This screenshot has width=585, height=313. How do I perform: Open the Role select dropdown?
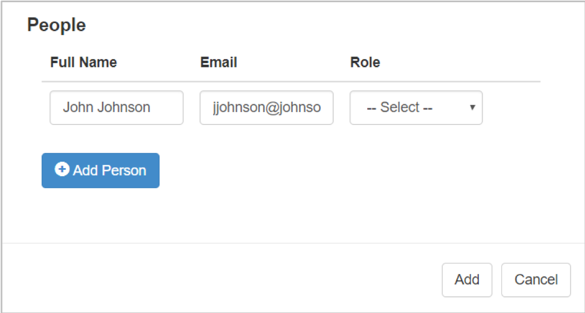pyautogui.click(x=416, y=108)
